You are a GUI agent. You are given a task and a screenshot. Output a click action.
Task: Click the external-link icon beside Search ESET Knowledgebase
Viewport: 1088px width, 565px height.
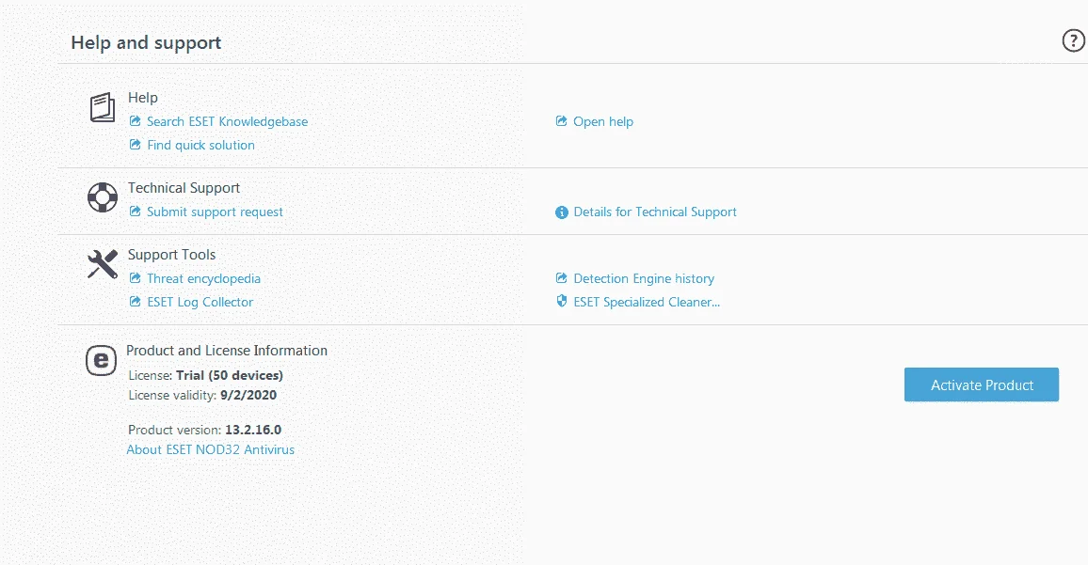click(x=136, y=121)
